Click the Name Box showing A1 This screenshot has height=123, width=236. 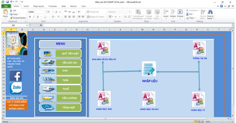14,25
